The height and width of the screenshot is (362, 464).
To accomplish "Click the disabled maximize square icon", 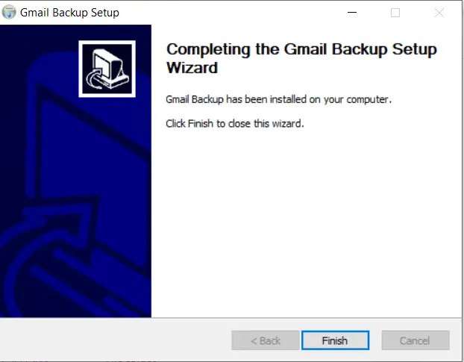I will tap(395, 13).
